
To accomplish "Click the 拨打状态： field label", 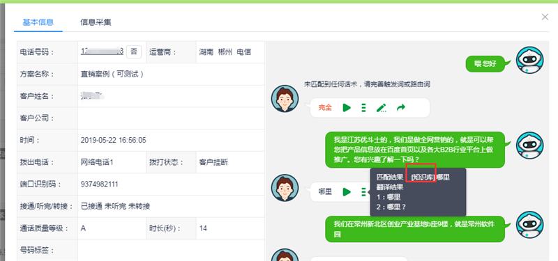I will 165,162.
